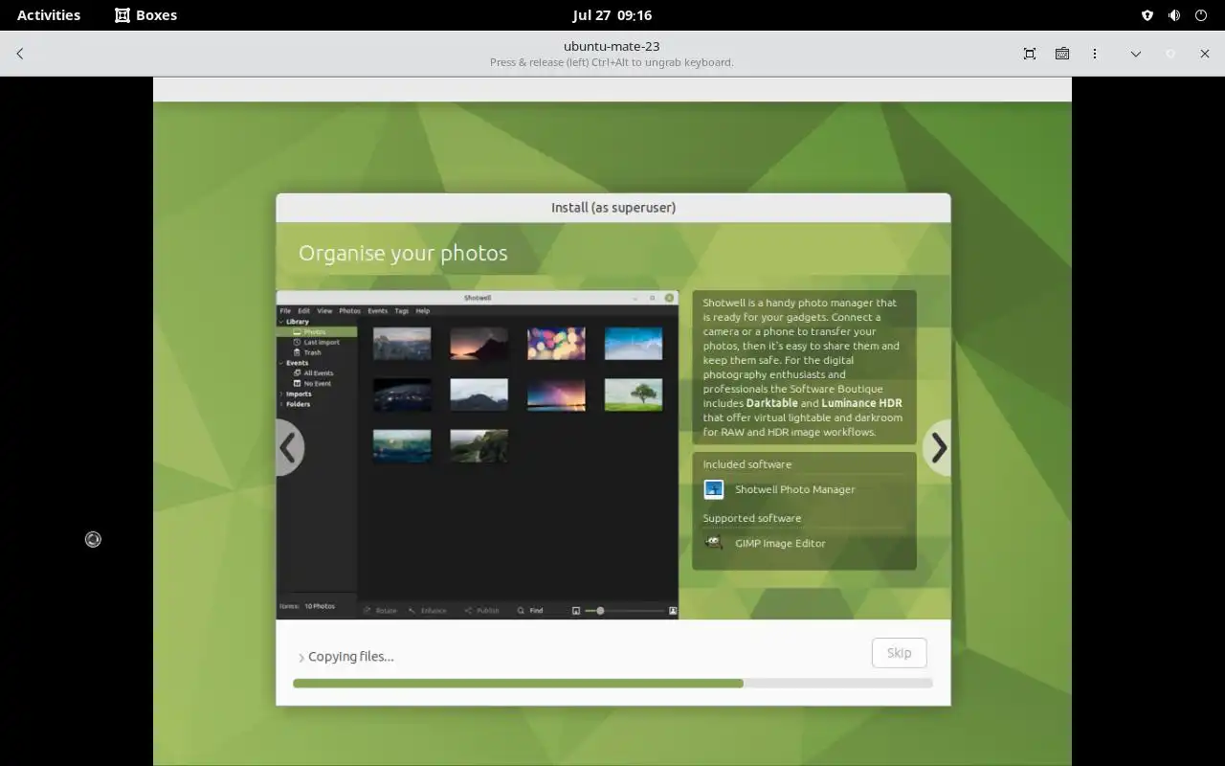Go back to the Boxes collection view
The image size is (1225, 766).
20,54
